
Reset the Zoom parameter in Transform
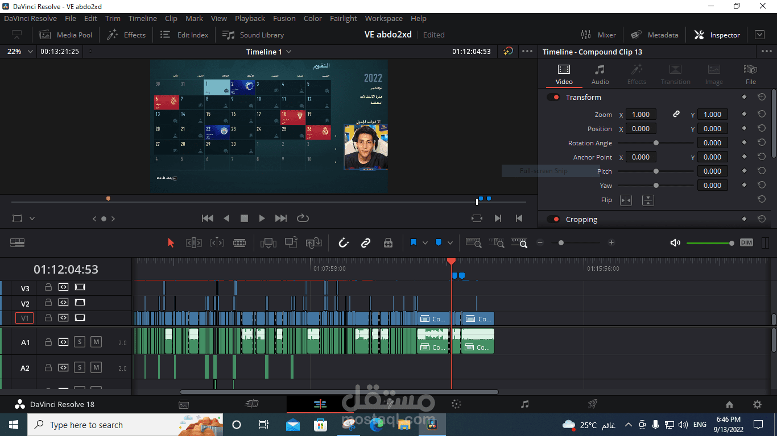tap(762, 114)
